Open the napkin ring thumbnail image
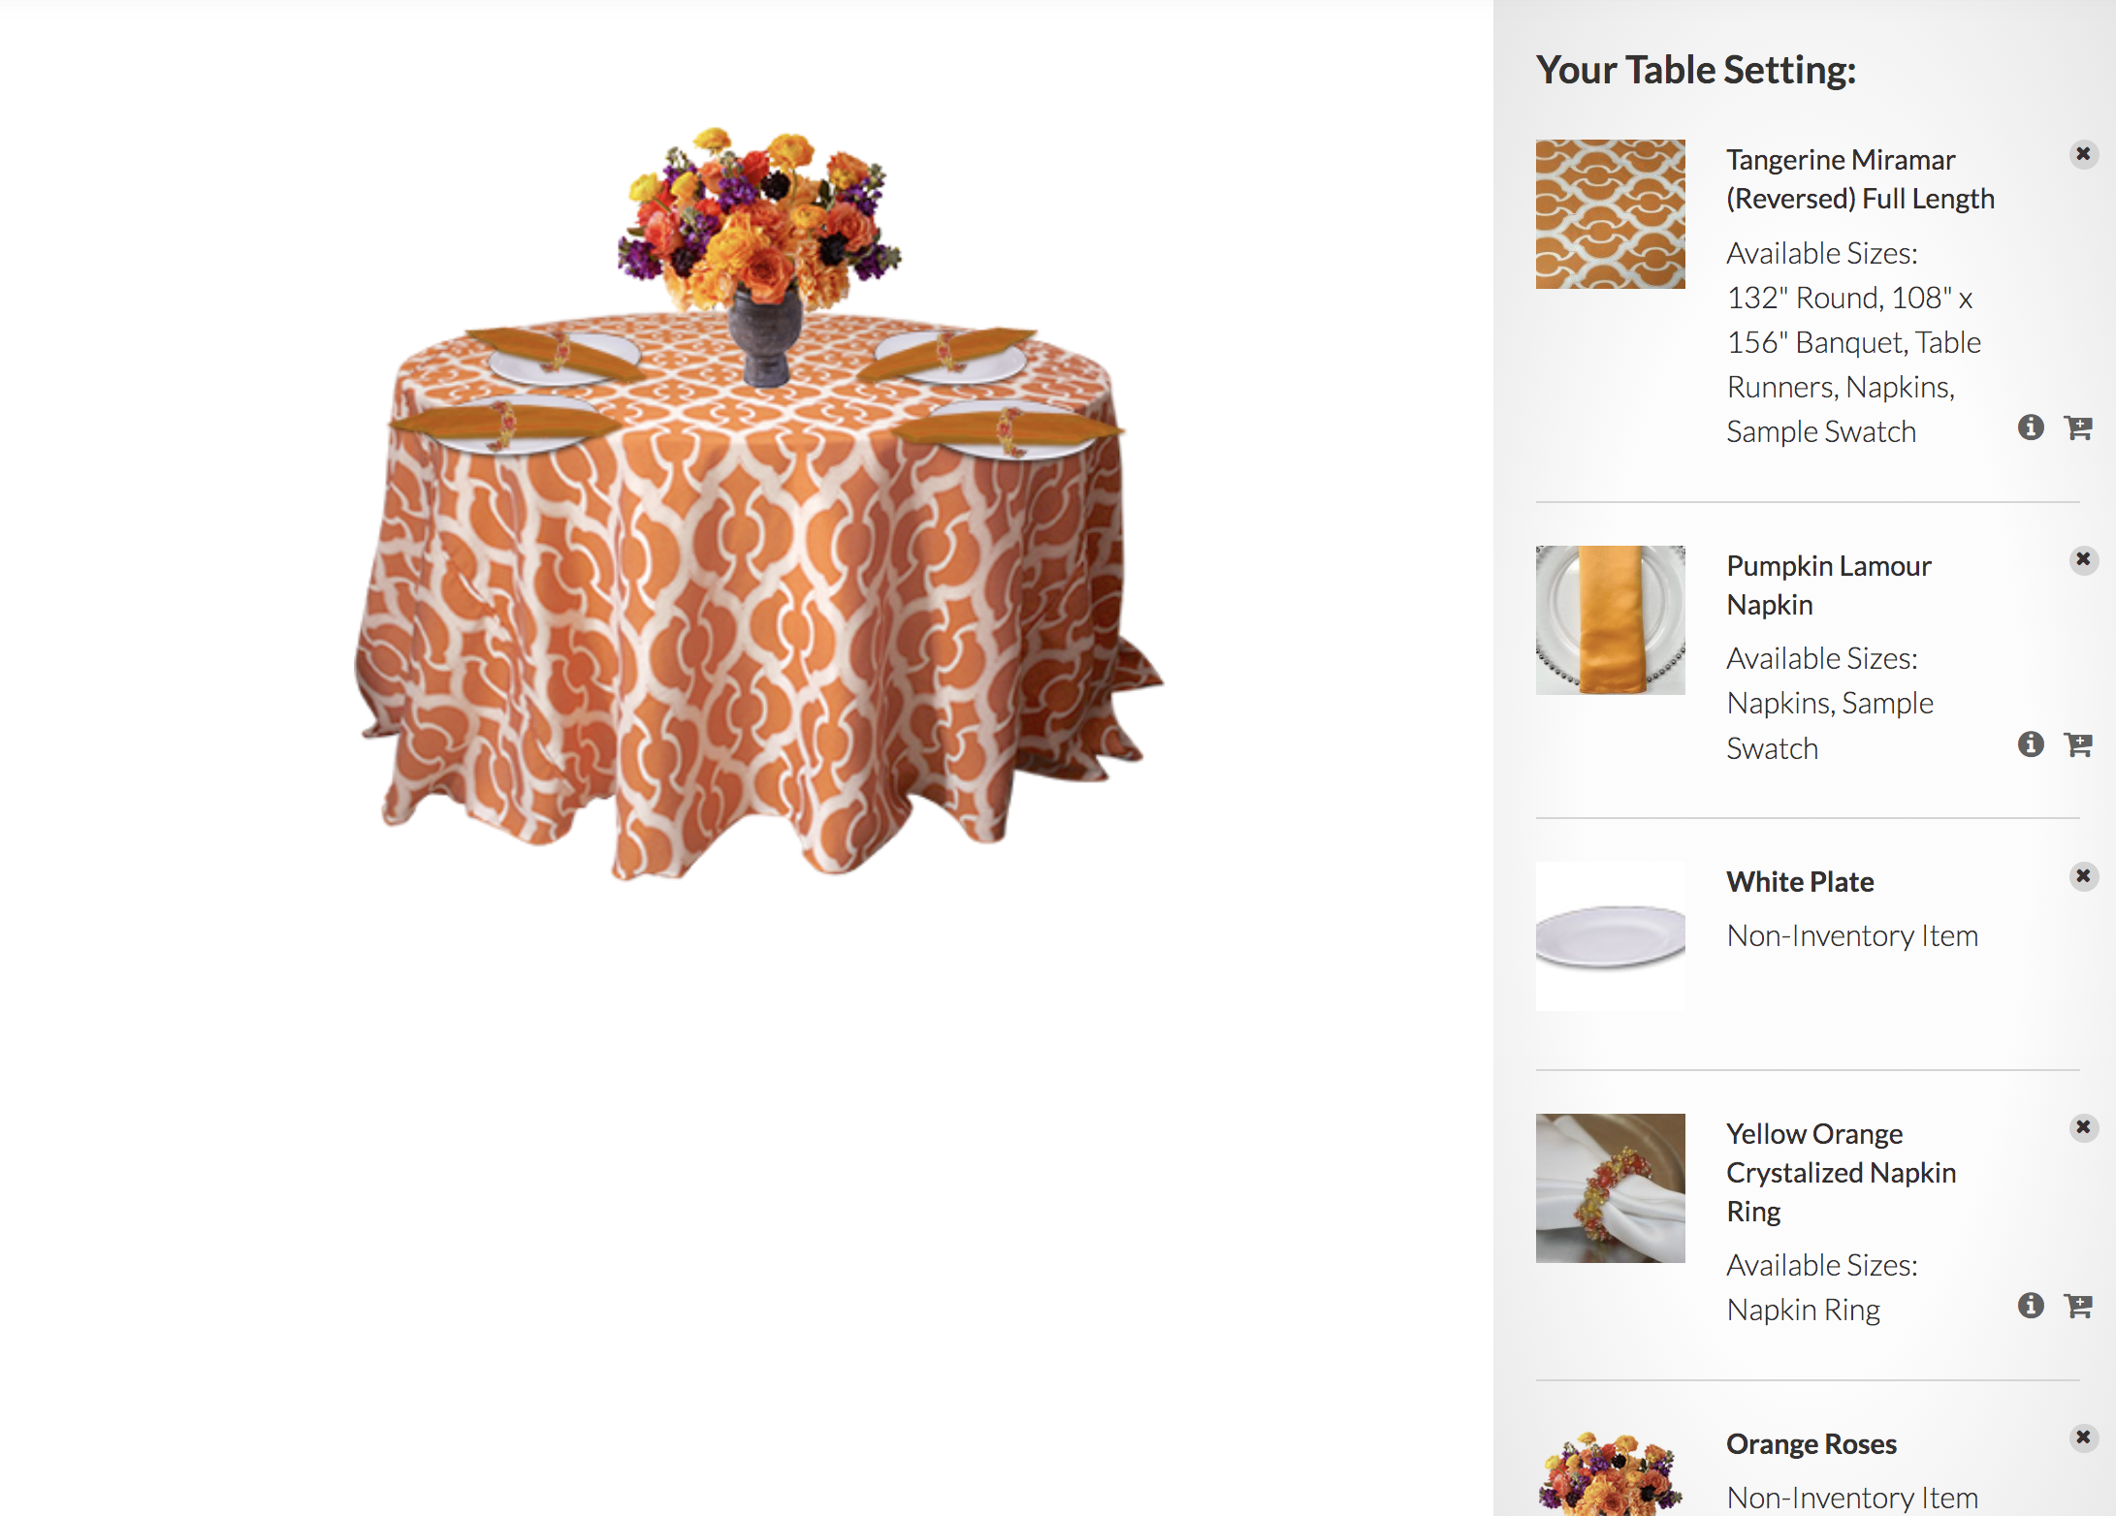2116x1516 pixels. point(1610,1188)
